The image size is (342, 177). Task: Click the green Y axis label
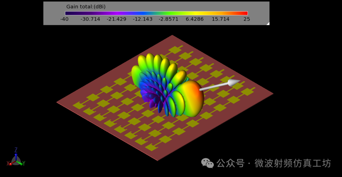point(24,163)
